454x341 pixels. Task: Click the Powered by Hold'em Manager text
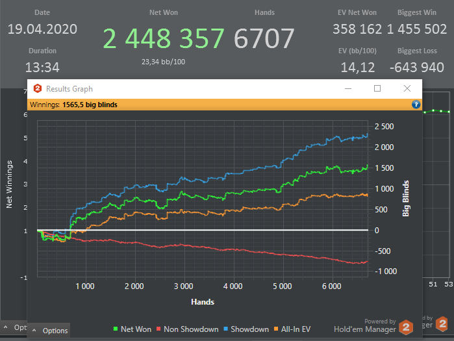[x=365, y=325]
